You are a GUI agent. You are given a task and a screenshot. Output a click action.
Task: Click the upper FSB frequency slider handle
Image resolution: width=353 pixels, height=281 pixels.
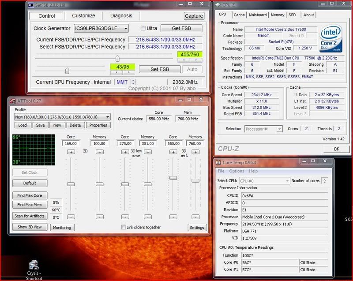tap(117, 59)
